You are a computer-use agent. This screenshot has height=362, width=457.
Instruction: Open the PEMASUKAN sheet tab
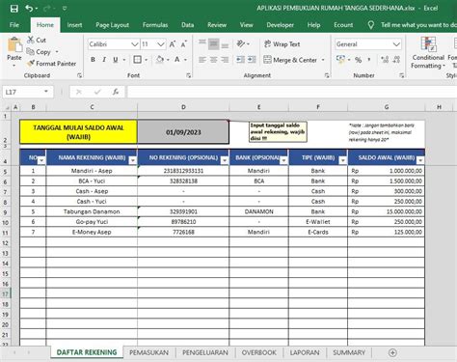click(148, 352)
